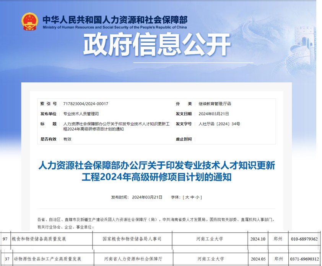322x266 pixels.
Task: Select row 37 project 动物源性食品加工产业高质量发展
Action: tap(47, 259)
